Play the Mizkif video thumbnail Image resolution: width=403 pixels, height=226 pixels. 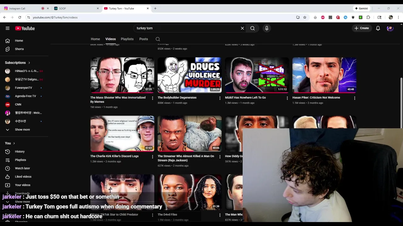(x=257, y=75)
